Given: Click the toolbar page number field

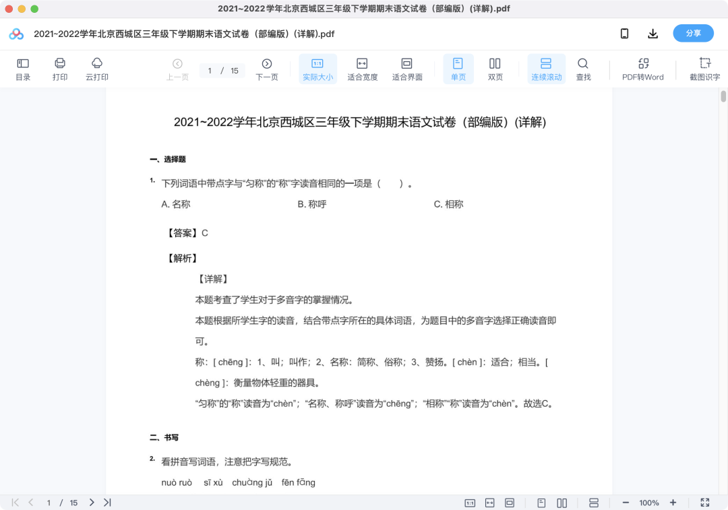Looking at the screenshot, I should (210, 71).
